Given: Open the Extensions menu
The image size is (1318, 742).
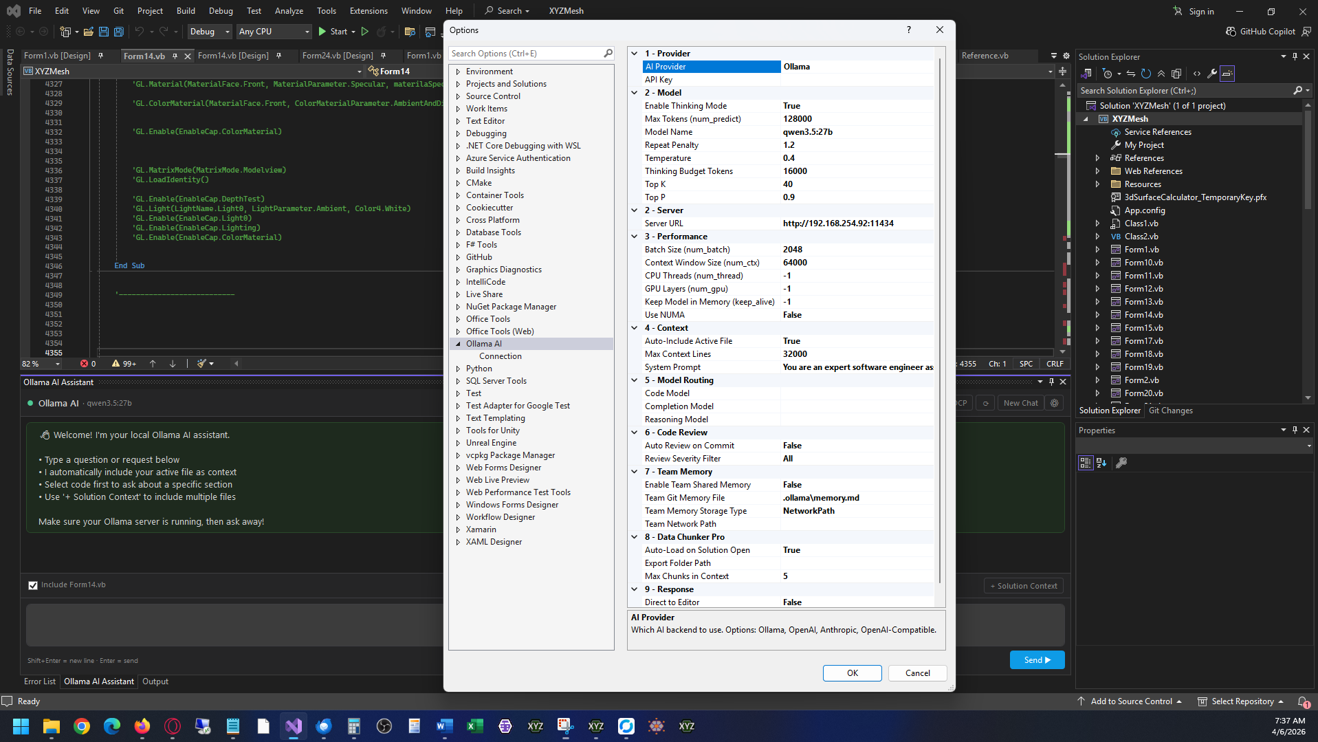Looking at the screenshot, I should pyautogui.click(x=369, y=11).
